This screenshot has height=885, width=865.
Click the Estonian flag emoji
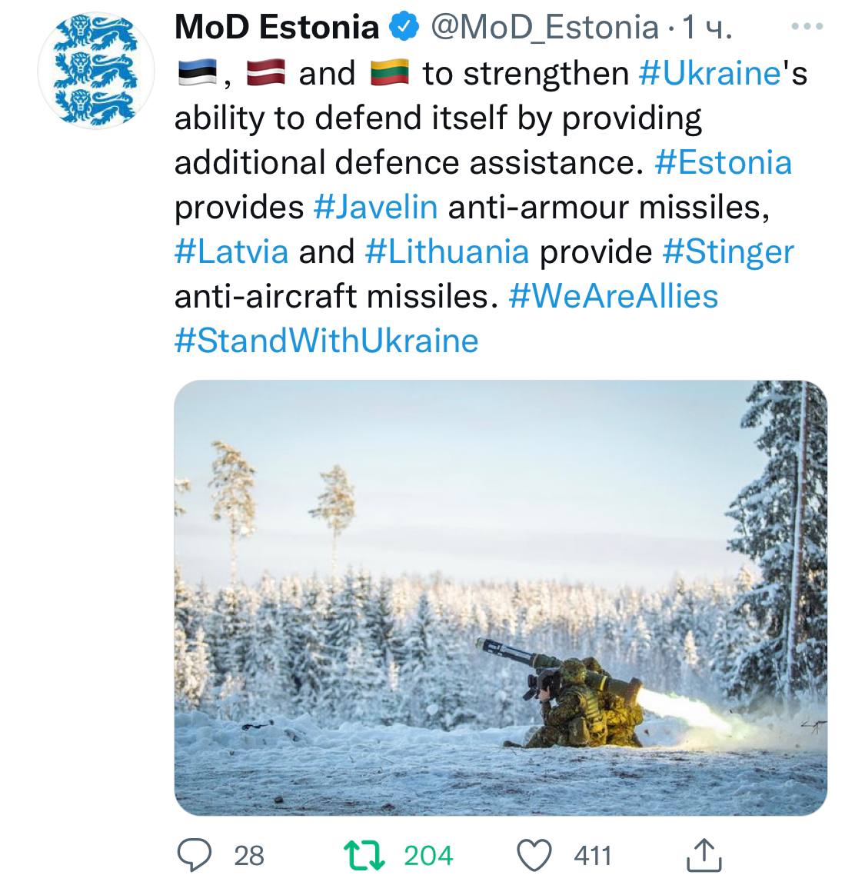coord(195,74)
